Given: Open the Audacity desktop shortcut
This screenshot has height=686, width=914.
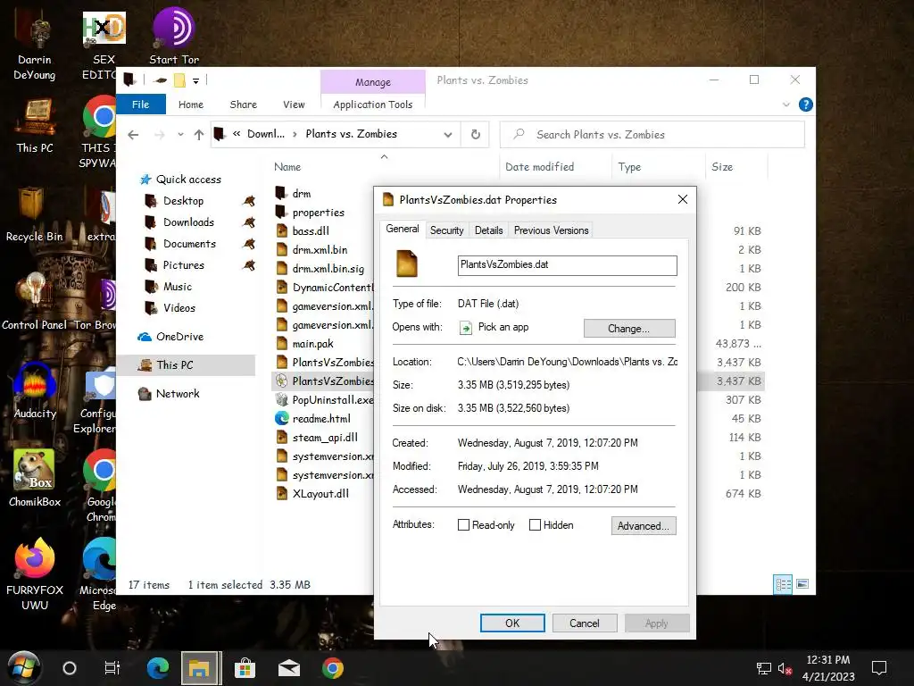Looking at the screenshot, I should pyautogui.click(x=35, y=389).
